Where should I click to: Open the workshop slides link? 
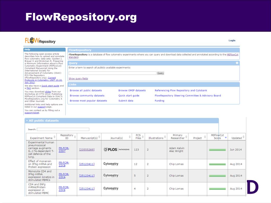(x=48, y=92)
